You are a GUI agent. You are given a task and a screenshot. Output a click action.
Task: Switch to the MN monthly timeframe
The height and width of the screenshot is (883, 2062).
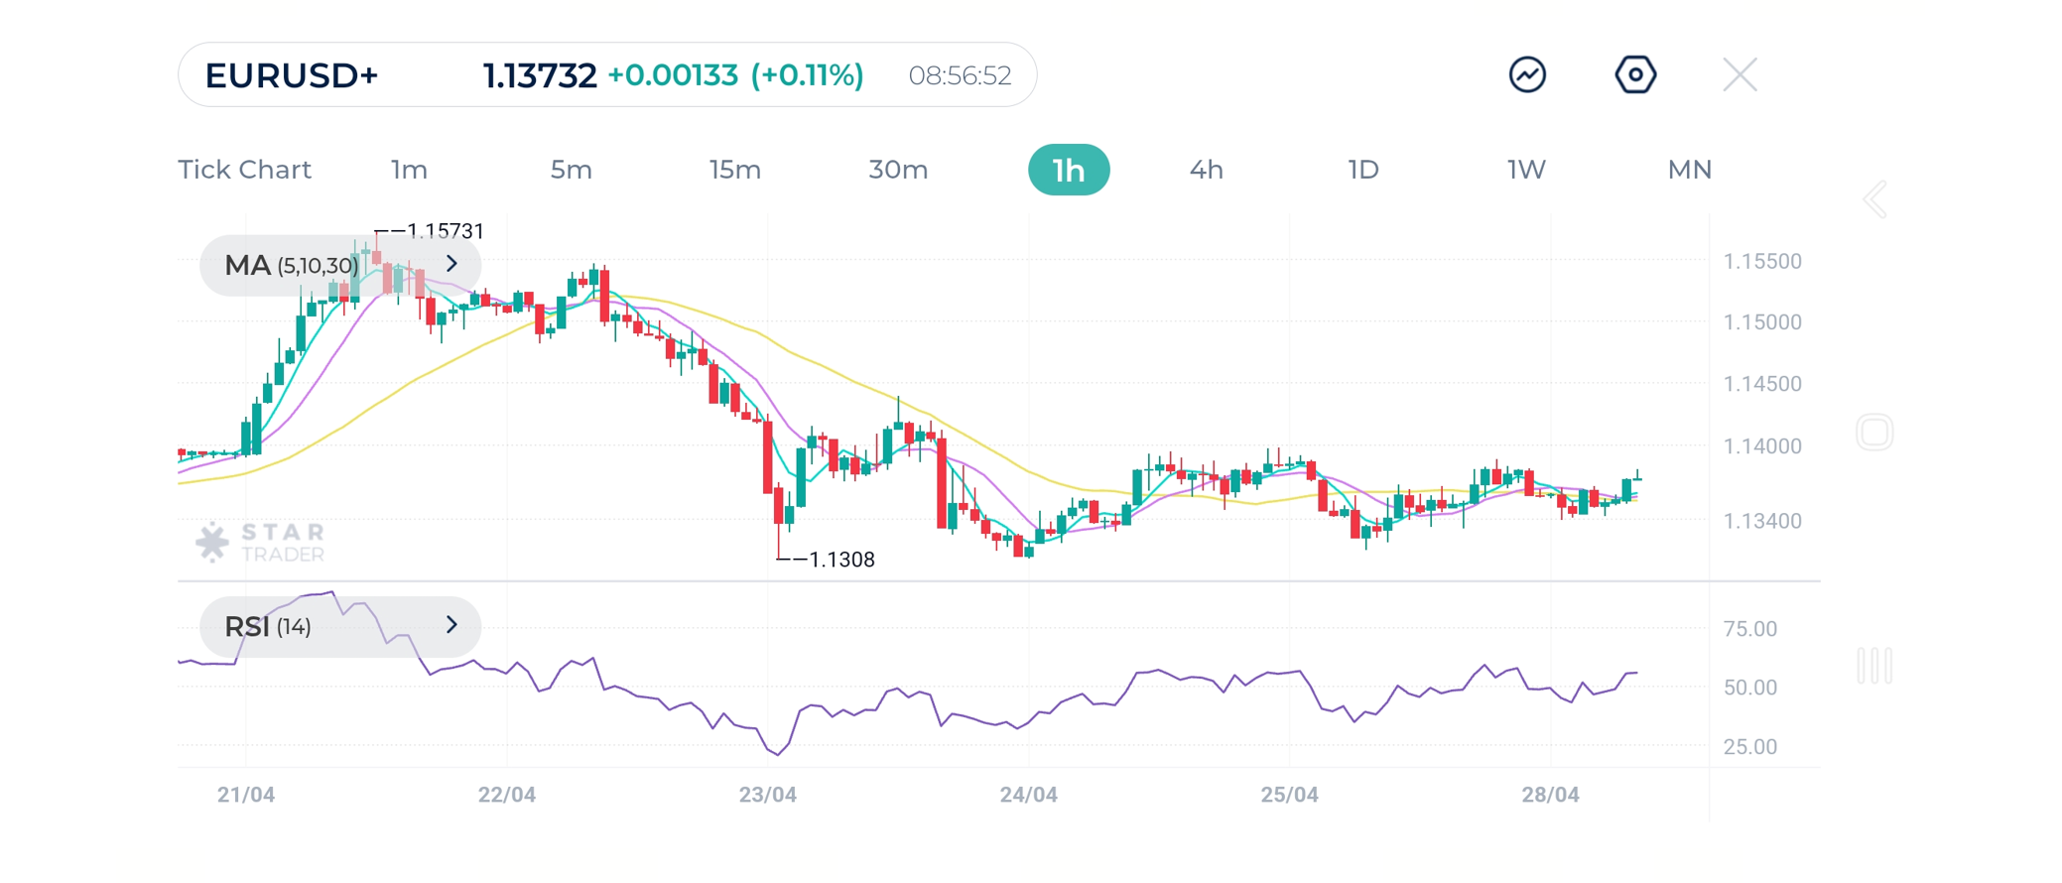tap(1689, 170)
